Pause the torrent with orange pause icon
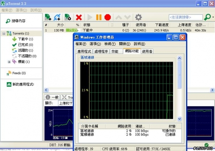Viewport: 215px width, 151px height. click(x=99, y=17)
